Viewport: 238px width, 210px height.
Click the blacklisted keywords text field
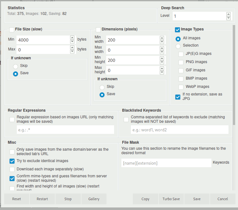[x=179, y=130]
